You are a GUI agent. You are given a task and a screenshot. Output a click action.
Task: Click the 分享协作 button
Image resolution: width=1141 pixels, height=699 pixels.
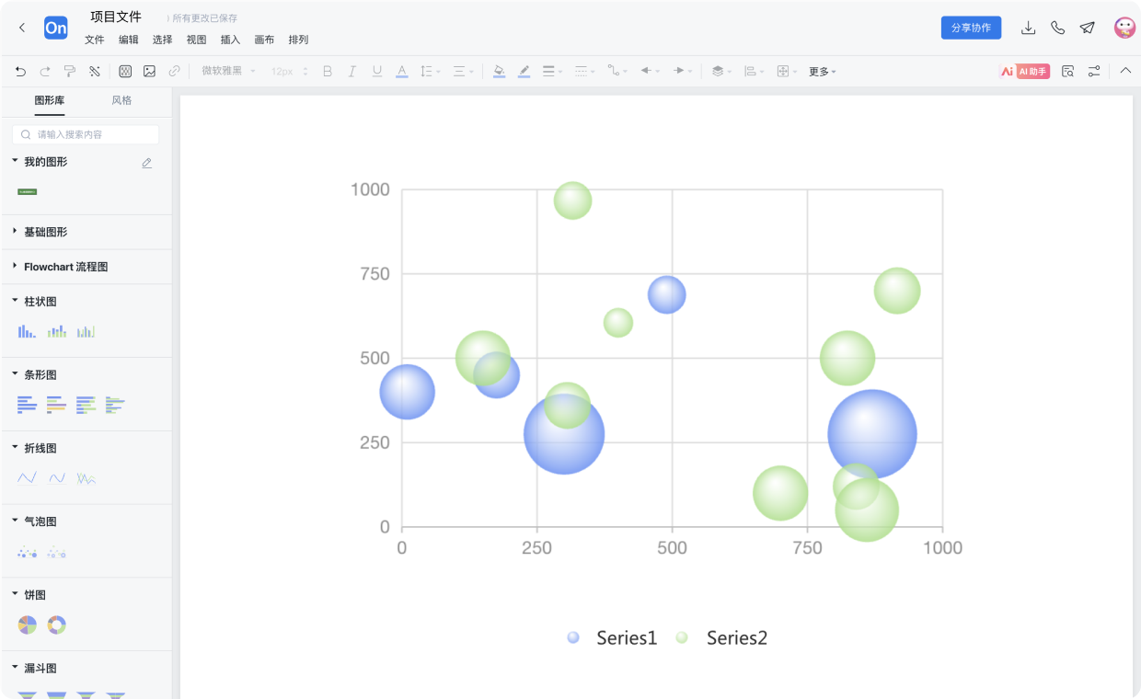(x=971, y=28)
